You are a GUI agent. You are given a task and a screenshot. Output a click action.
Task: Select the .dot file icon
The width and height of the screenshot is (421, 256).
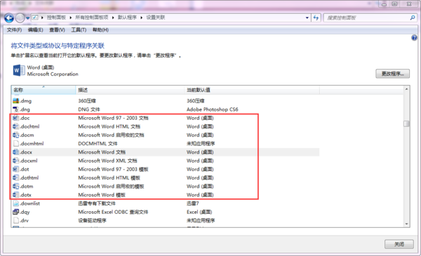click(x=16, y=169)
